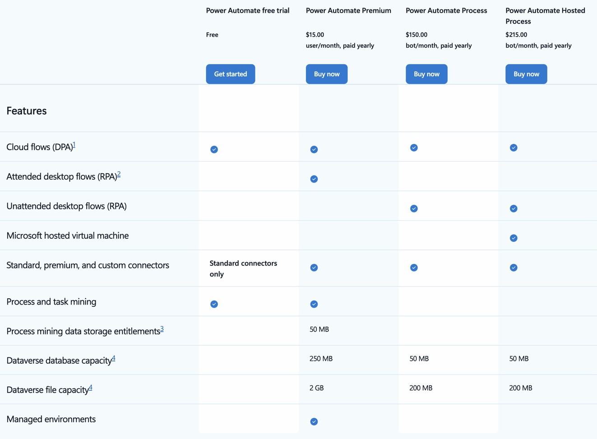This screenshot has width=597, height=439.
Task: Click the $15.00 price text
Action: (x=315, y=35)
